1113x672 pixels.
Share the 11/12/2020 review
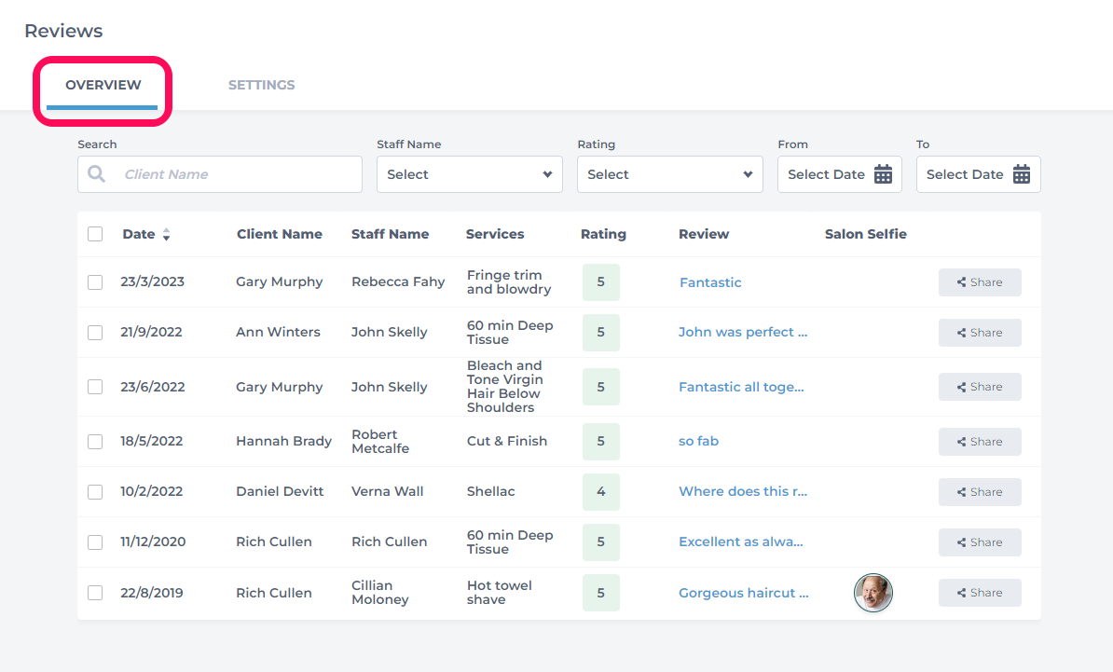pos(980,542)
